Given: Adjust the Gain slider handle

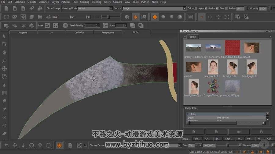Looking at the screenshot, I should (227, 145).
